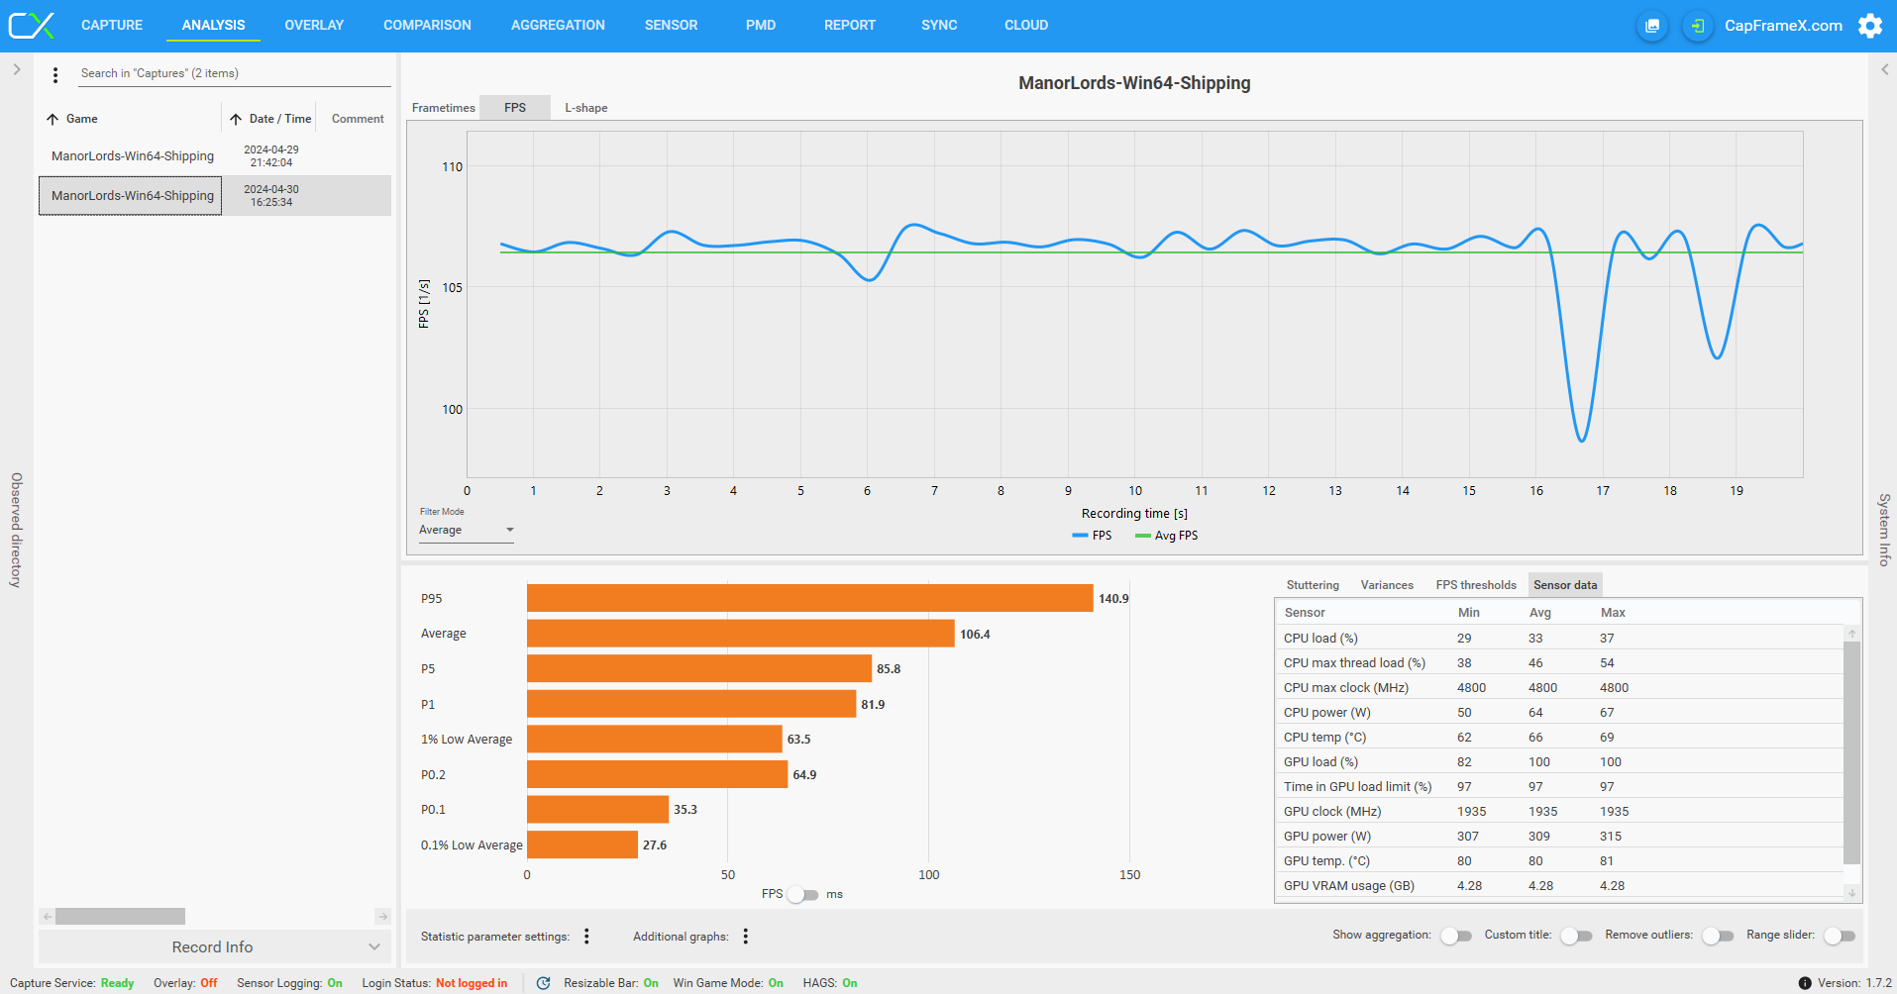Open the AGGREGATION tab
The width and height of the screenshot is (1897, 994).
point(558,26)
